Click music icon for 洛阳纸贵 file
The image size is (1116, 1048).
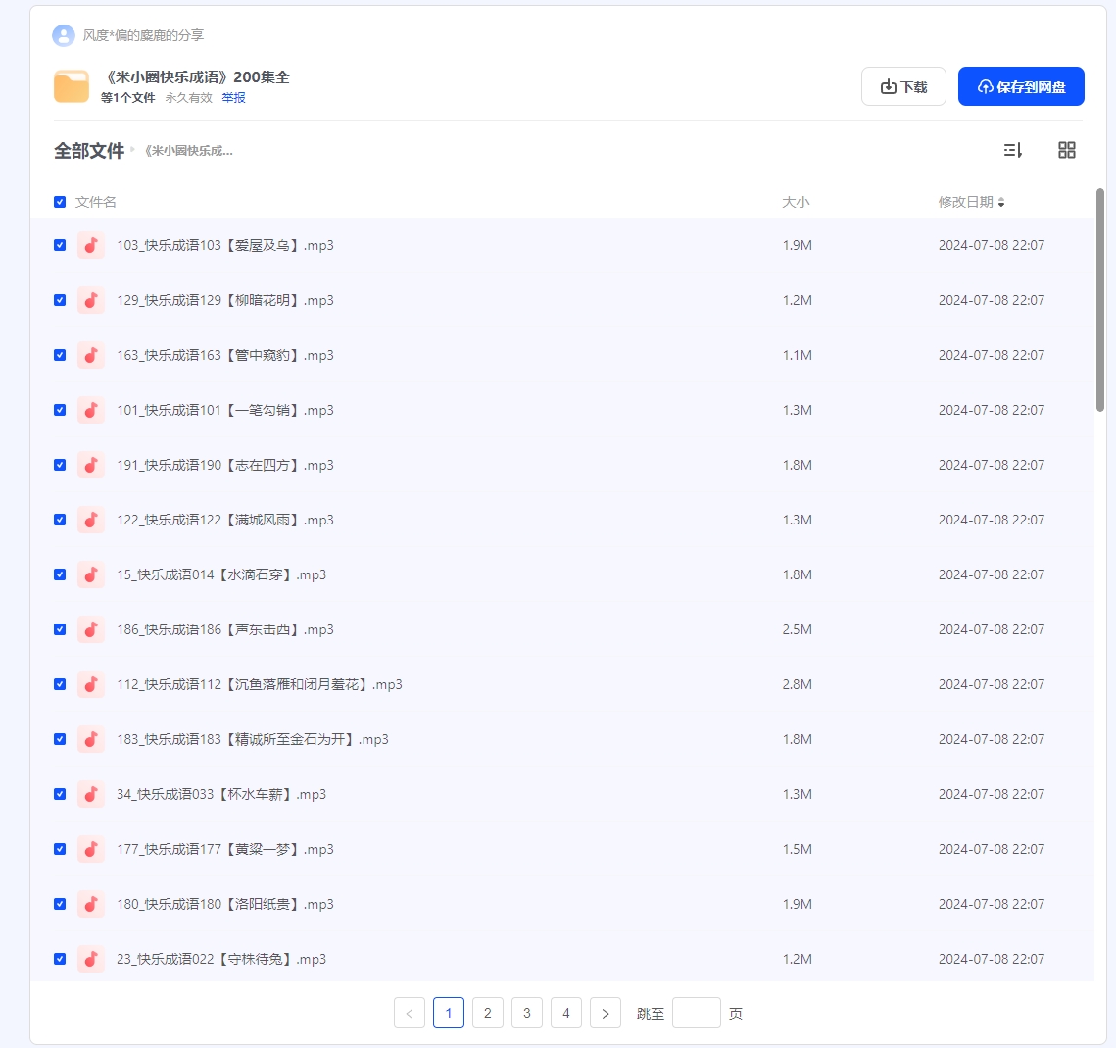pyautogui.click(x=91, y=904)
